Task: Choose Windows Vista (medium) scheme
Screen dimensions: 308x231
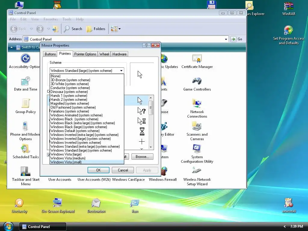Action: pyautogui.click(x=87, y=158)
